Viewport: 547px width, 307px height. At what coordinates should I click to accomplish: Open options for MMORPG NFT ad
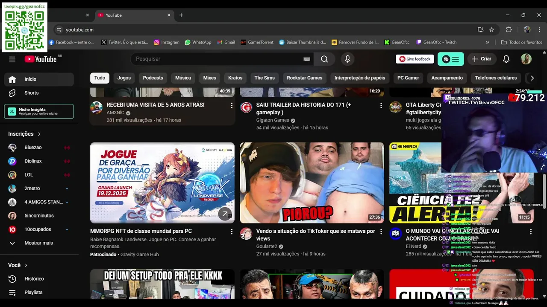232,232
